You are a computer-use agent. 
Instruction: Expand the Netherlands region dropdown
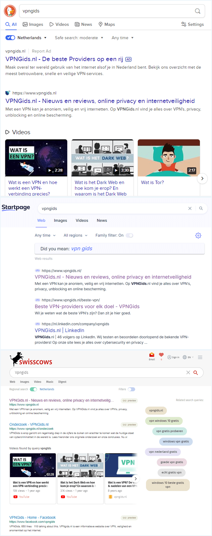[32, 38]
